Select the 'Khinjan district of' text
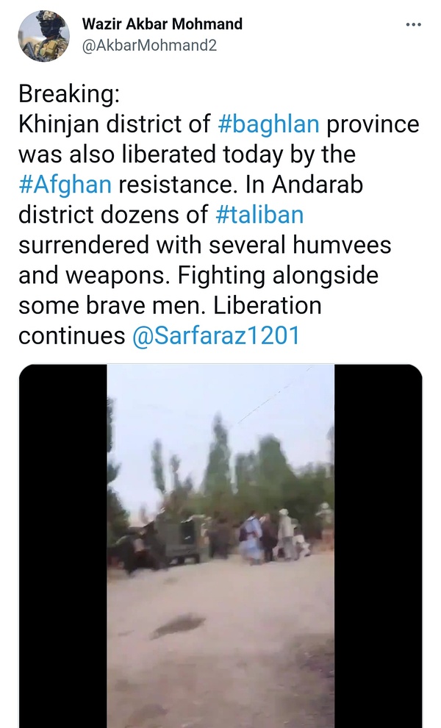 114,124
